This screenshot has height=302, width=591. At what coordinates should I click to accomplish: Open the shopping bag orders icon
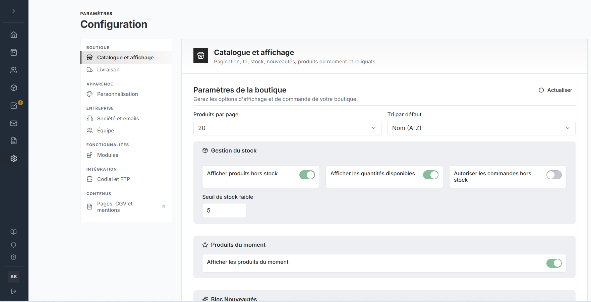click(14, 52)
